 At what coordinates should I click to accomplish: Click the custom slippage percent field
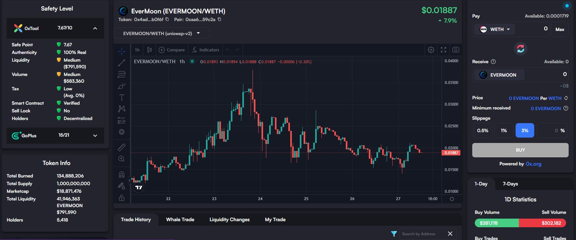(x=552, y=131)
